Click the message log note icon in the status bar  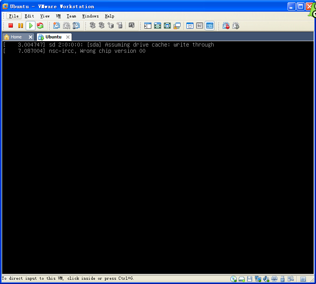click(x=303, y=279)
